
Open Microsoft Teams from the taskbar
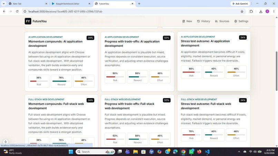pyautogui.click(x=128, y=152)
